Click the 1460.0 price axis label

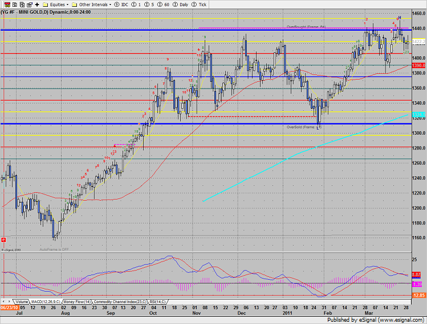(419, 13)
